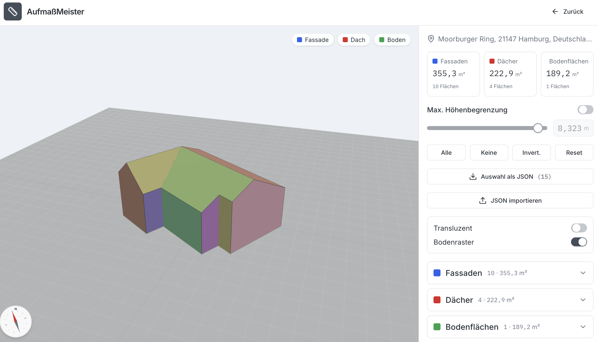Viewport: 598px width, 342px height.
Task: Click the location pin icon by the address
Action: [431, 39]
